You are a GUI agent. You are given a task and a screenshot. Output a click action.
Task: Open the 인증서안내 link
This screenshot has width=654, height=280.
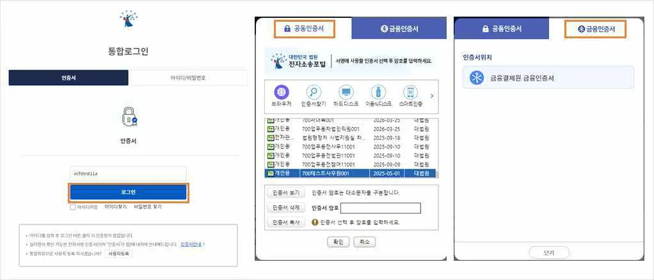coord(191,244)
